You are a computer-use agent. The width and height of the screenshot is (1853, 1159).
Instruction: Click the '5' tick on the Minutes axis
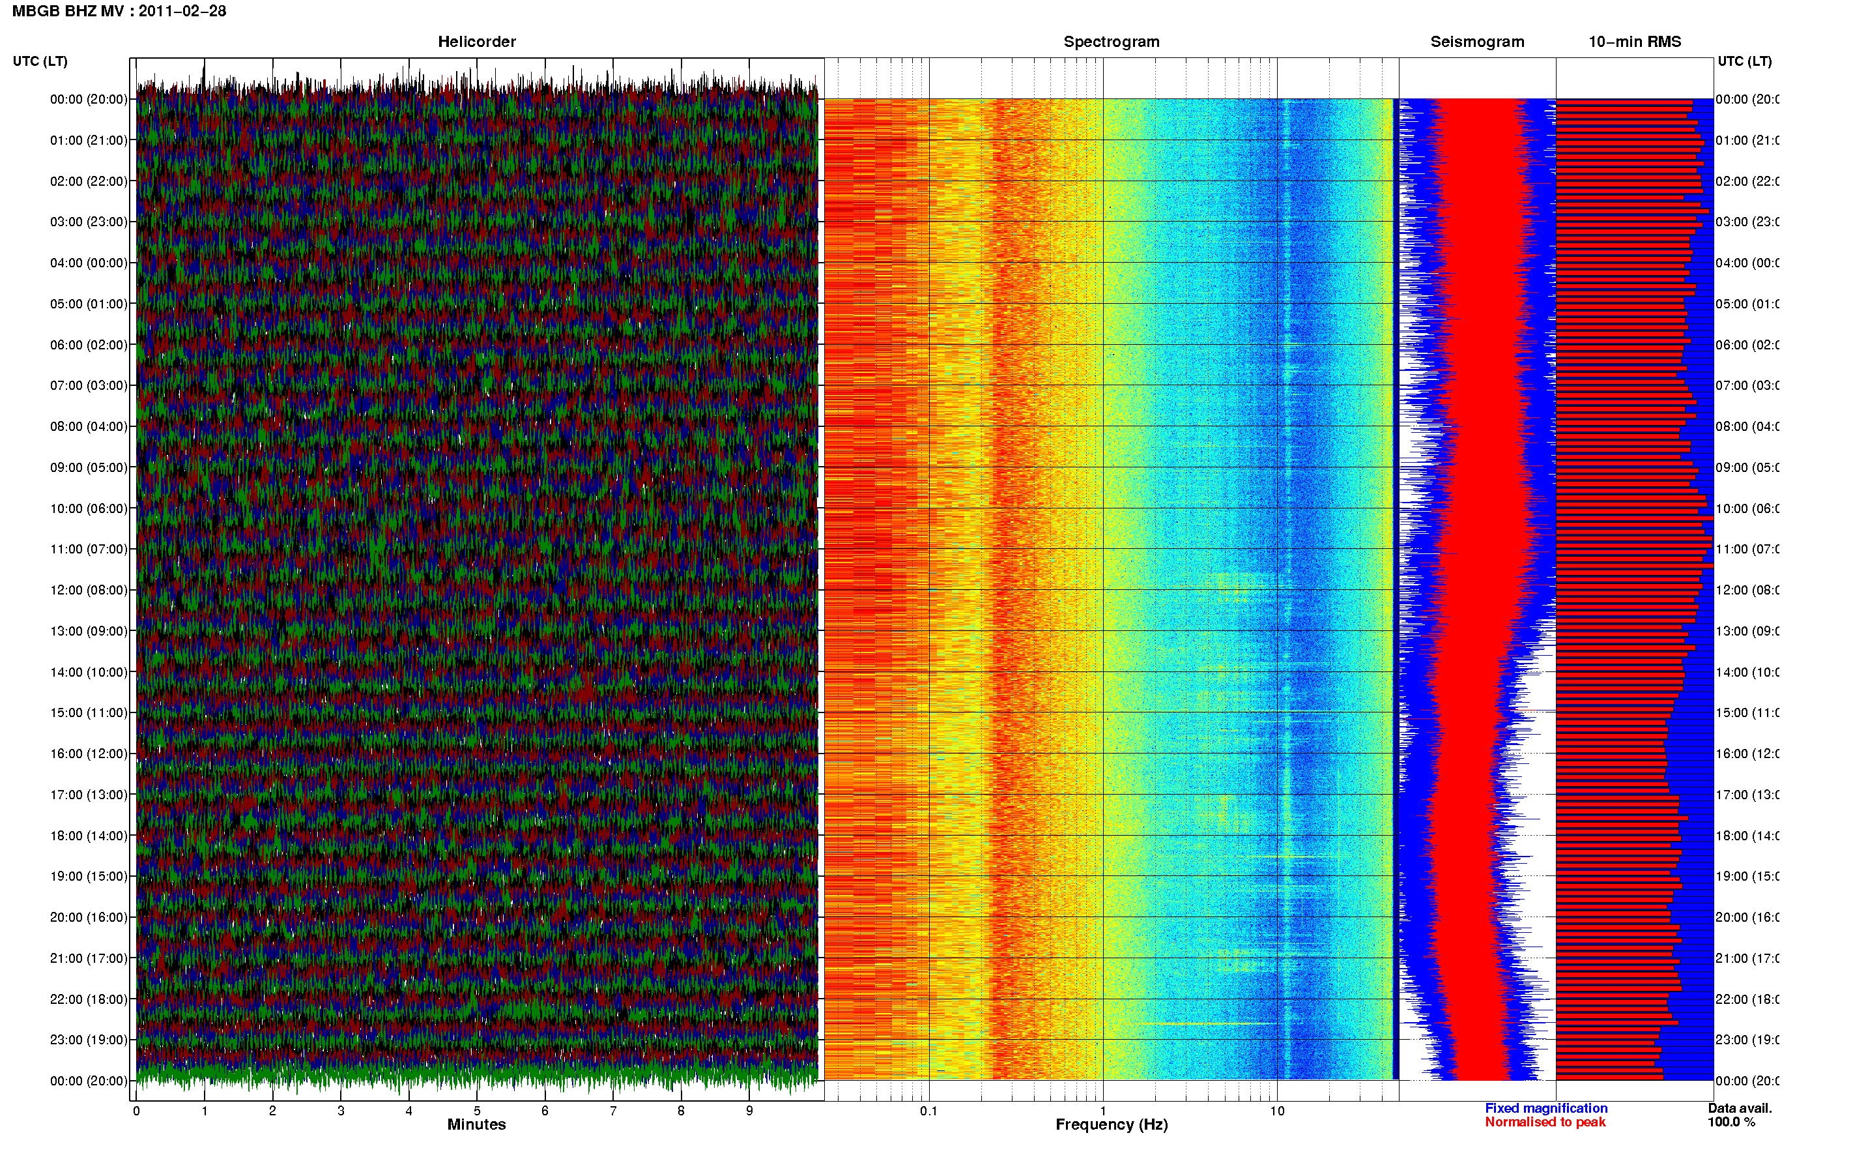pyautogui.click(x=477, y=1111)
